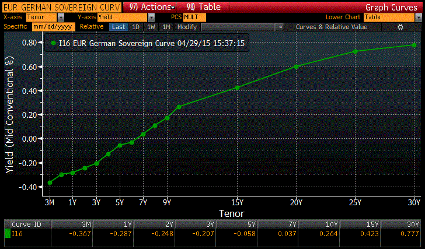Click the EUR German Sovereign Curve field
The image size is (425, 249).
61,7
